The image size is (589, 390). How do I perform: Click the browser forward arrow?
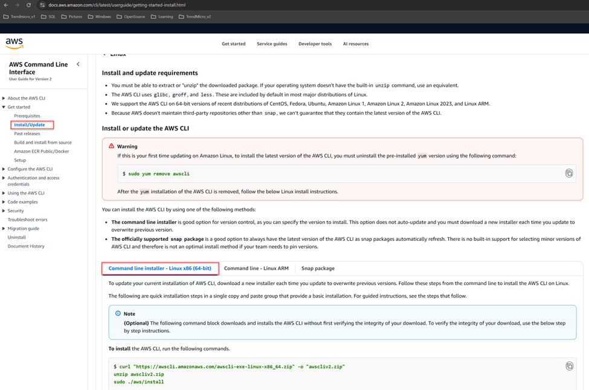(18, 5)
